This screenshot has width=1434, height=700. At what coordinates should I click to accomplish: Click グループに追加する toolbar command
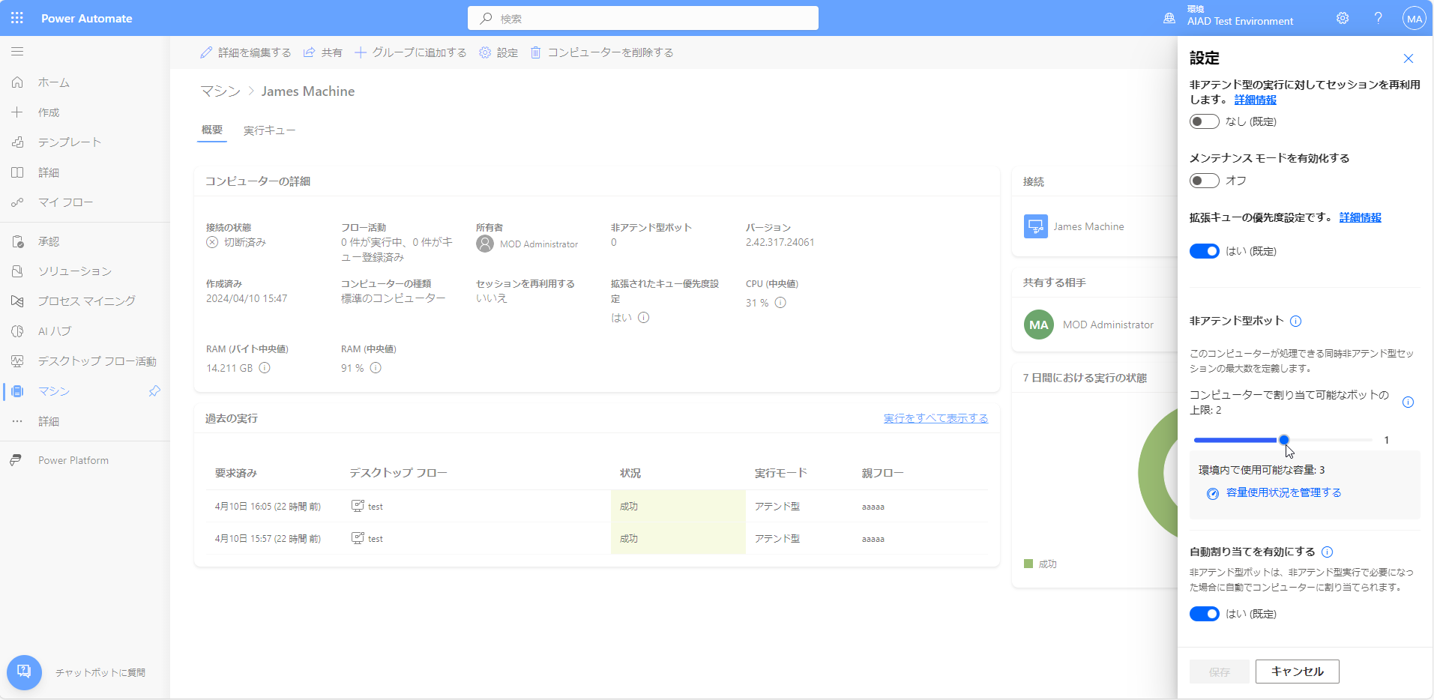(411, 52)
